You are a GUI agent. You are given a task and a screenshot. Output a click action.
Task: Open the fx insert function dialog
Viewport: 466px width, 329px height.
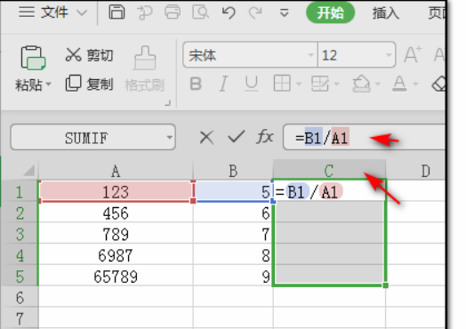265,137
